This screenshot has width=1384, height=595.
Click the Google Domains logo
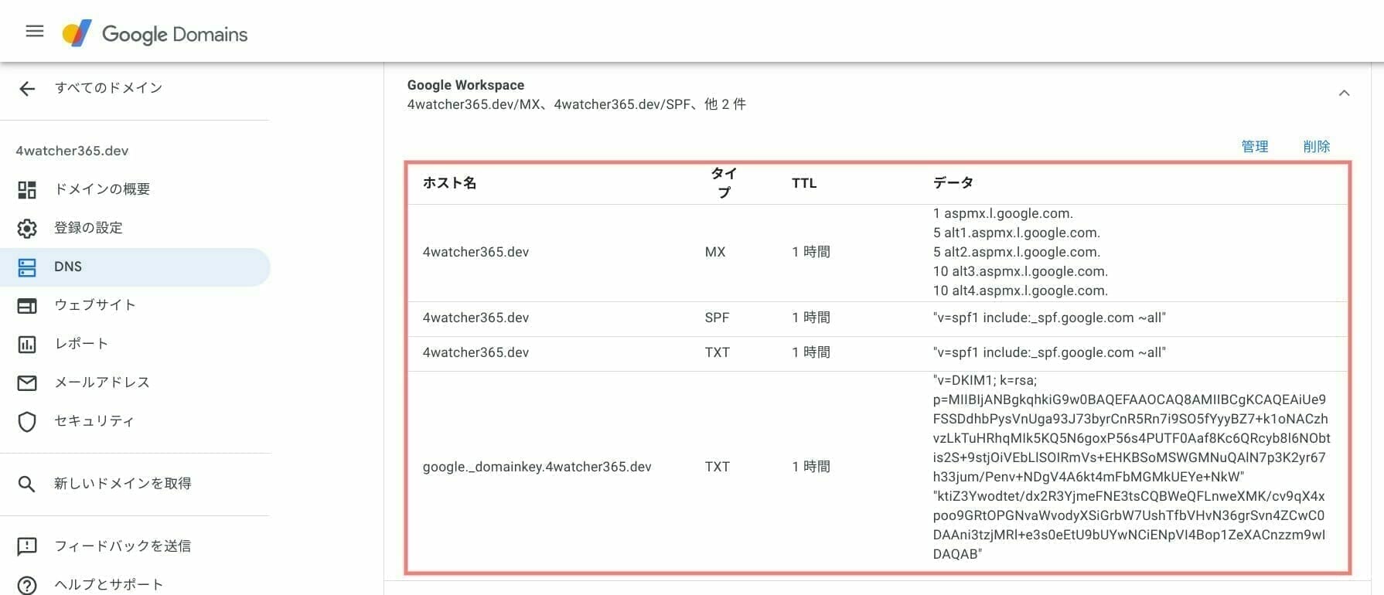pyautogui.click(x=155, y=34)
